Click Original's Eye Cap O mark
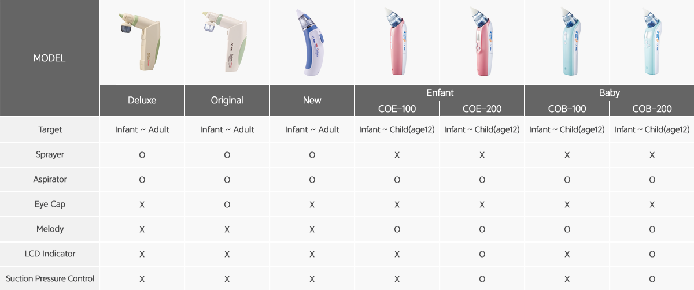The height and width of the screenshot is (290, 694). coord(227,205)
